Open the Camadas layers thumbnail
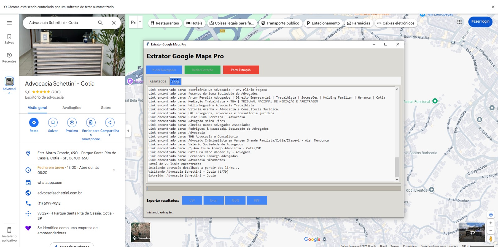 tap(140, 232)
